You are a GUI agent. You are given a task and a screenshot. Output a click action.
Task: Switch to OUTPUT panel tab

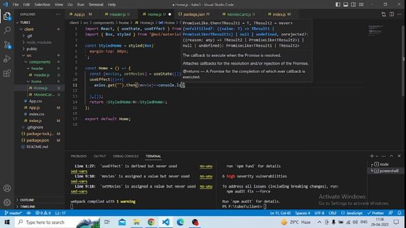pyautogui.click(x=100, y=156)
